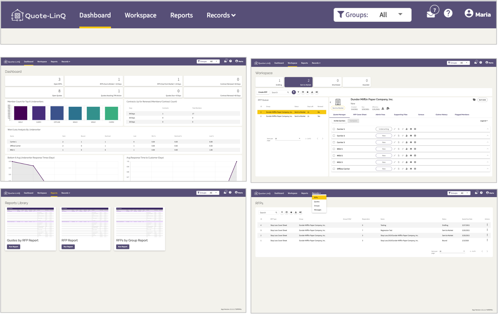Viewport: 498px width, 314px height.
Task: Open three-dots actions for Regression Test row
Action: (487, 230)
